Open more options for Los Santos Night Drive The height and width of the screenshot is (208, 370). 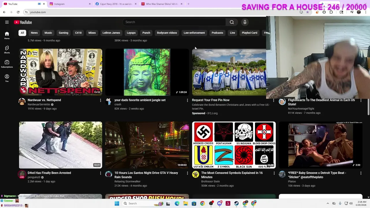click(187, 173)
